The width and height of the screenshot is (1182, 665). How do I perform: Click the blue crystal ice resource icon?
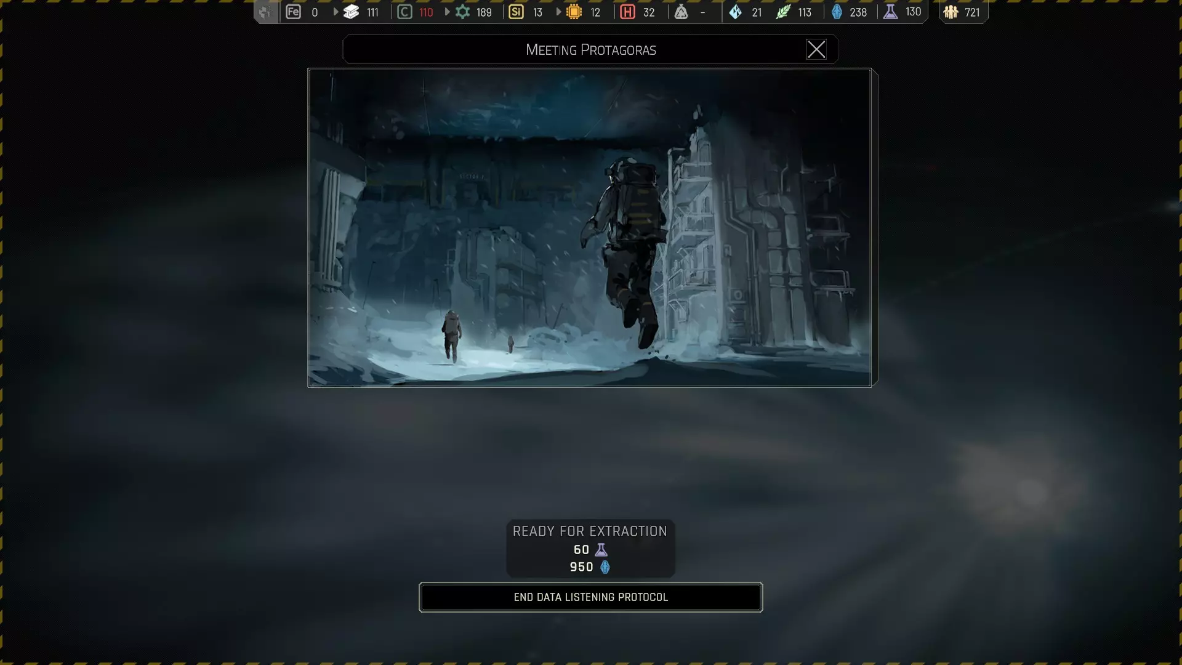click(735, 12)
